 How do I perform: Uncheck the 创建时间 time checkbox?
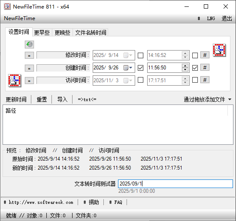[195, 68]
